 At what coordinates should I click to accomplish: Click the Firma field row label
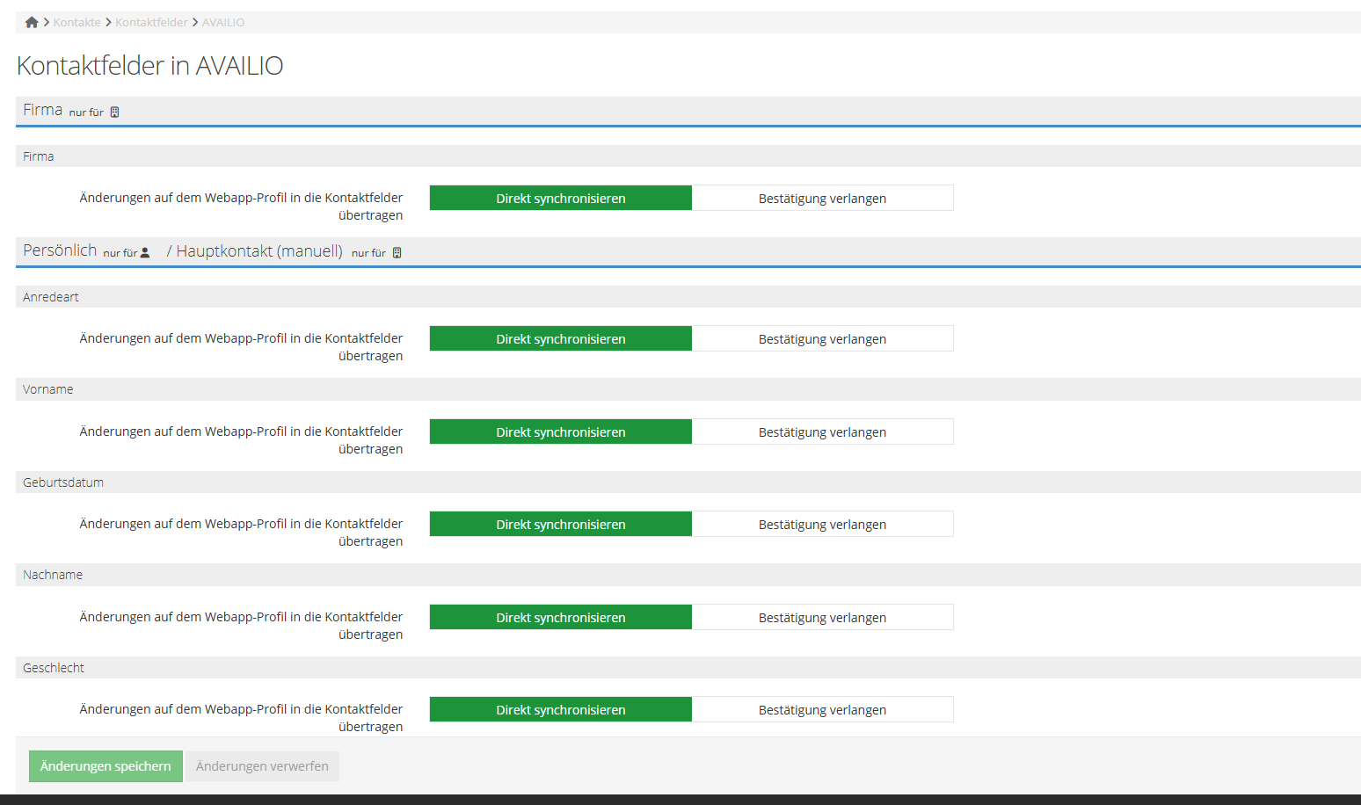pos(39,156)
